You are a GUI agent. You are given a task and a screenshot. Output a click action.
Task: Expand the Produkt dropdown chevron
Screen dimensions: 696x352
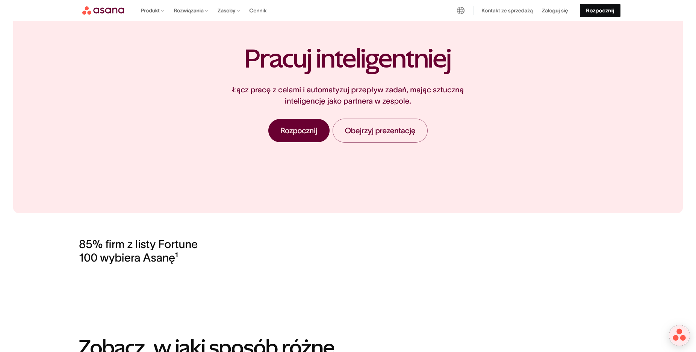click(163, 11)
